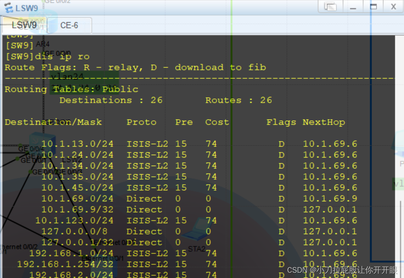Viewport: 404px width, 278px height.
Task: Select route entry 10.1.123.0/24
Action: pos(196,220)
